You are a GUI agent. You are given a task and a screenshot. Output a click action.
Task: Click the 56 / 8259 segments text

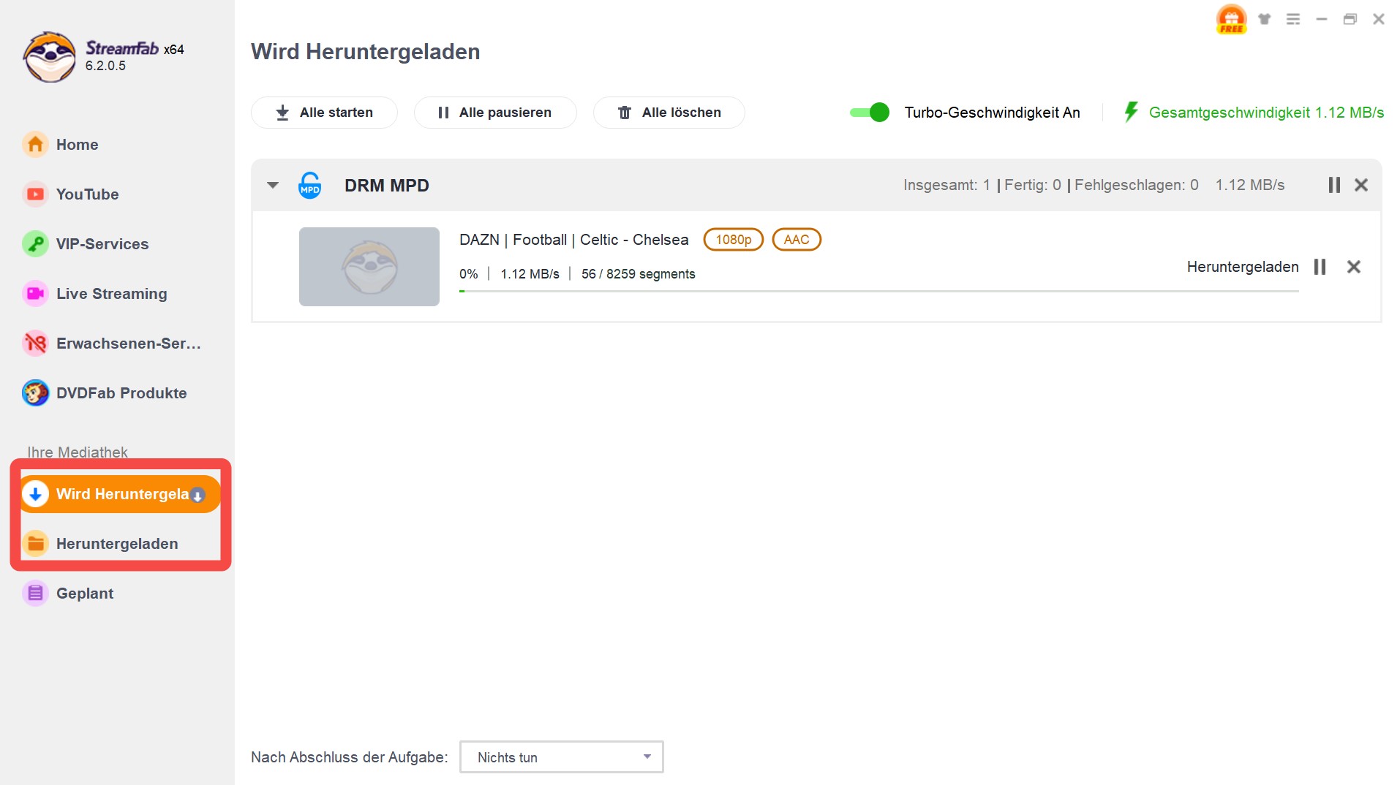(638, 274)
